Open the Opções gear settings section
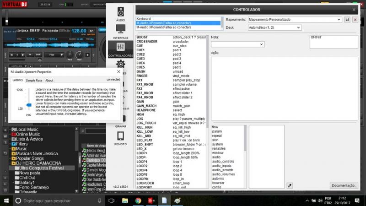366x206 pixels. coord(120,65)
